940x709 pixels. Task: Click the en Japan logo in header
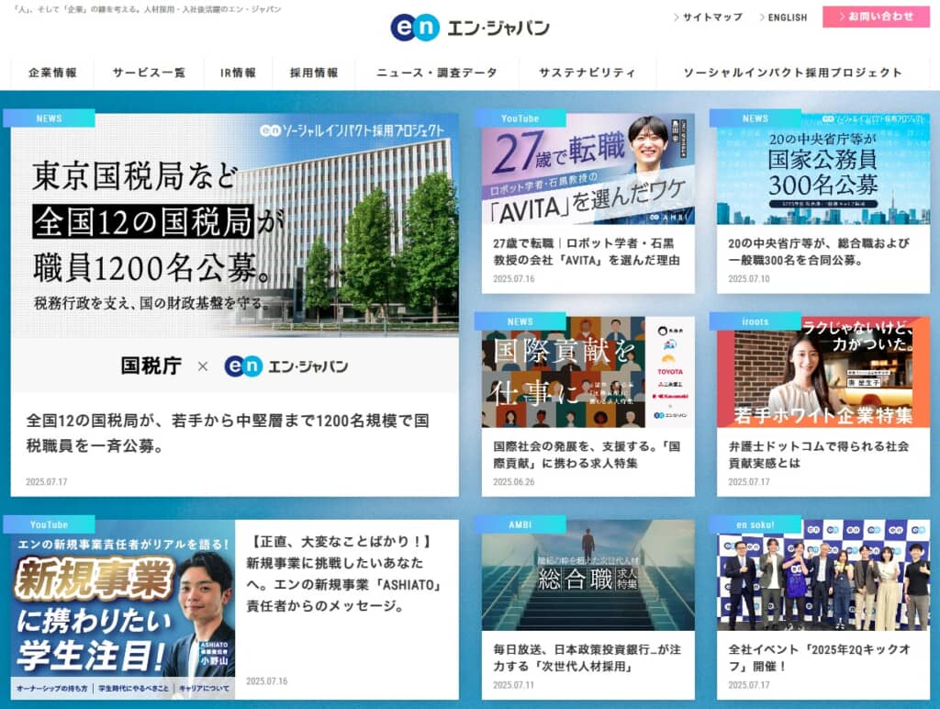pos(469,28)
